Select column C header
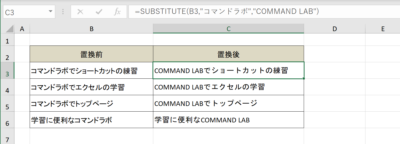Image resolution: width=400 pixels, height=144 pixels. tap(228, 29)
